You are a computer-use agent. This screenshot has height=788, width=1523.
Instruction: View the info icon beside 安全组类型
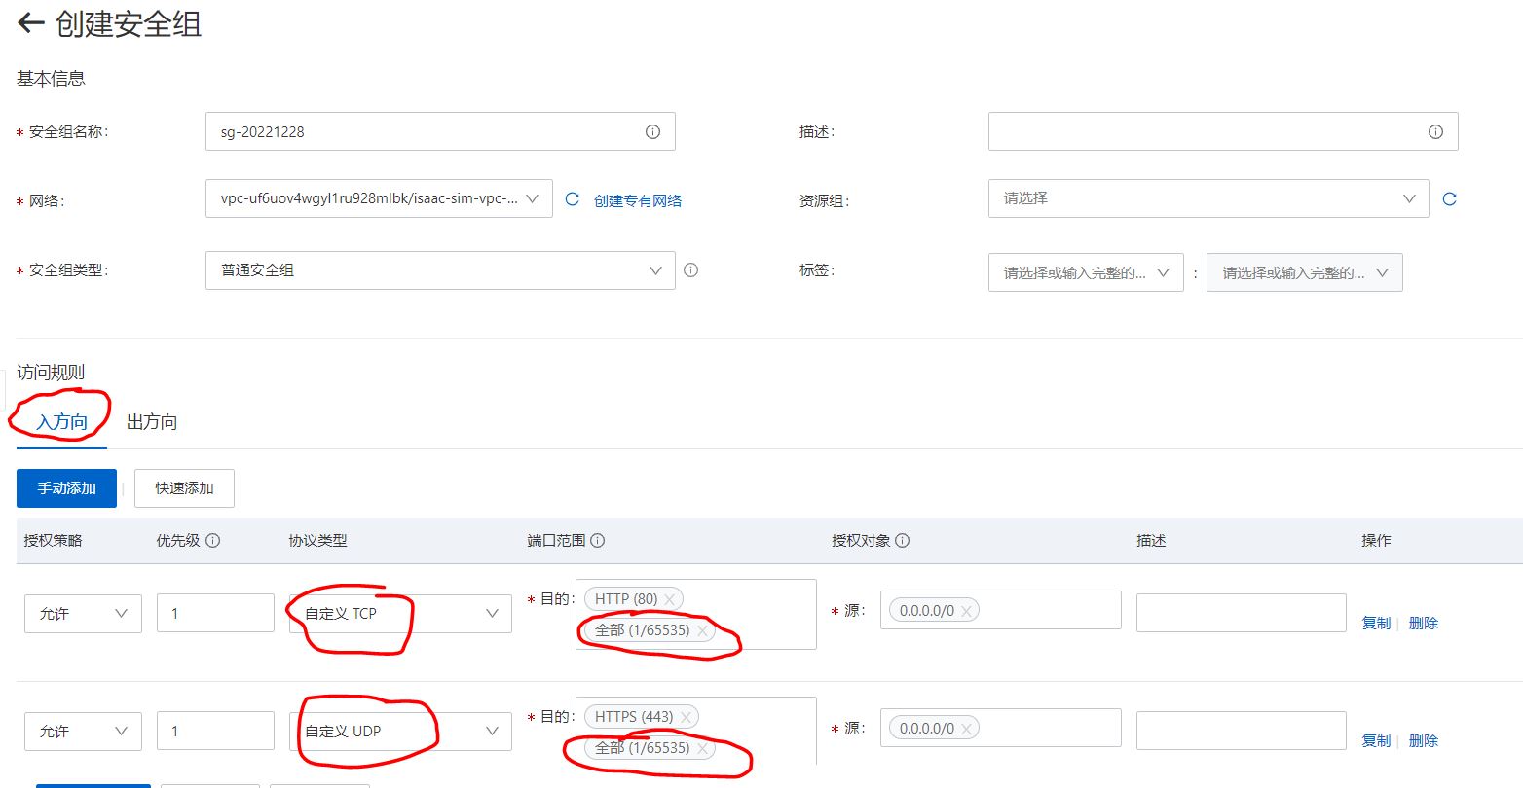tap(691, 269)
